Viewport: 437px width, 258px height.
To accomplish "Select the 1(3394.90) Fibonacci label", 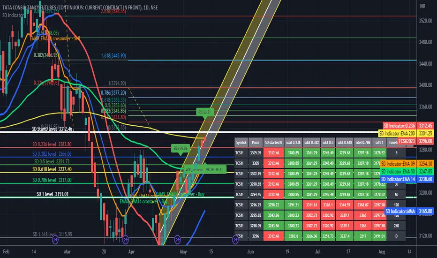I will 117,83.
